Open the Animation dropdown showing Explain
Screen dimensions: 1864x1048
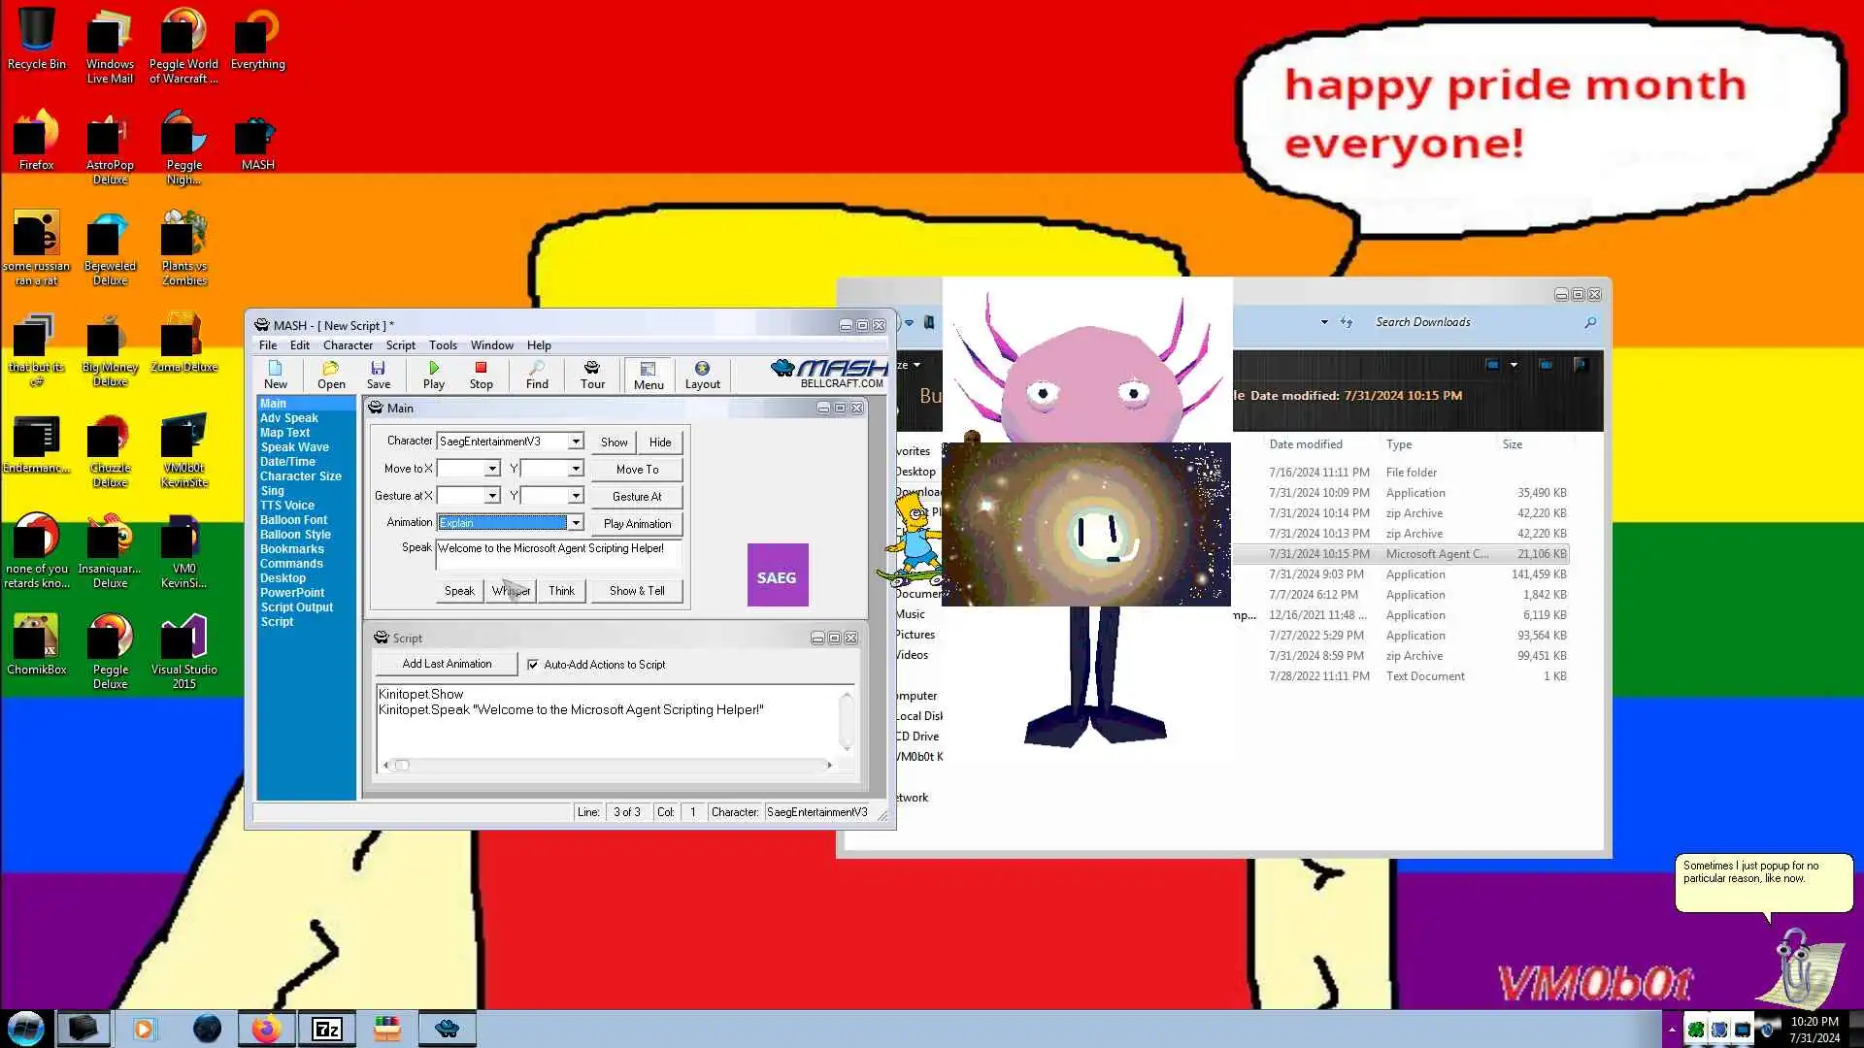pyautogui.click(x=576, y=523)
